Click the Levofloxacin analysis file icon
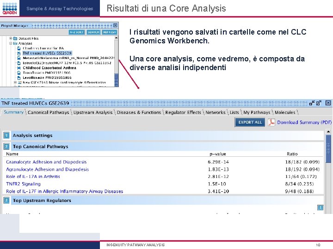Image resolution: width=333 pixels, height=249 pixels. [19, 77]
